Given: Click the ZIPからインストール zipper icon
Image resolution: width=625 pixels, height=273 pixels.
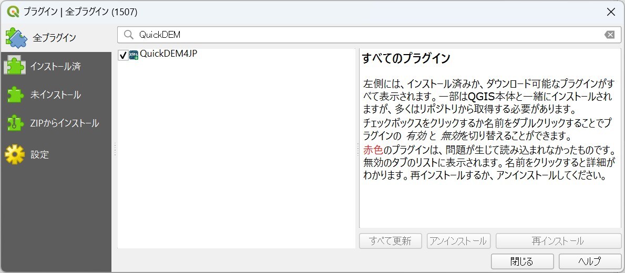Looking at the screenshot, I should coord(15,123).
